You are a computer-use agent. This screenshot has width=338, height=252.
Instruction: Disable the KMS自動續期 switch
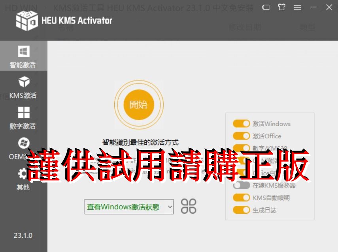(x=241, y=198)
